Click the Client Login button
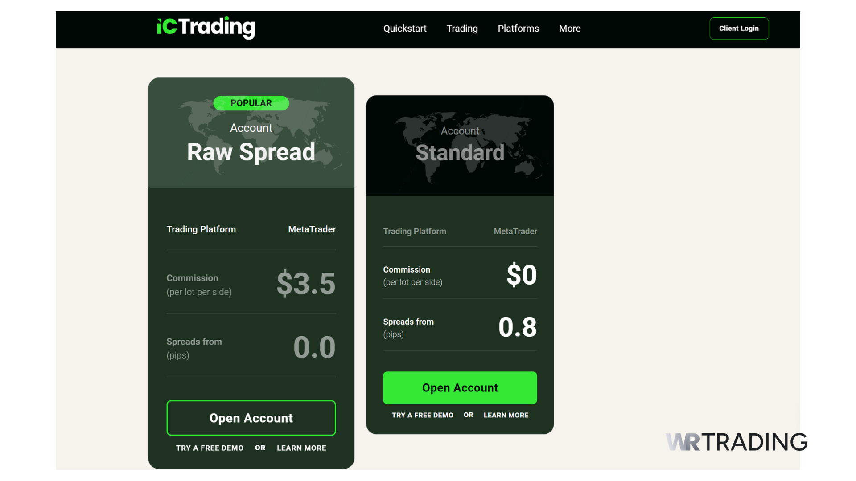 (x=739, y=29)
